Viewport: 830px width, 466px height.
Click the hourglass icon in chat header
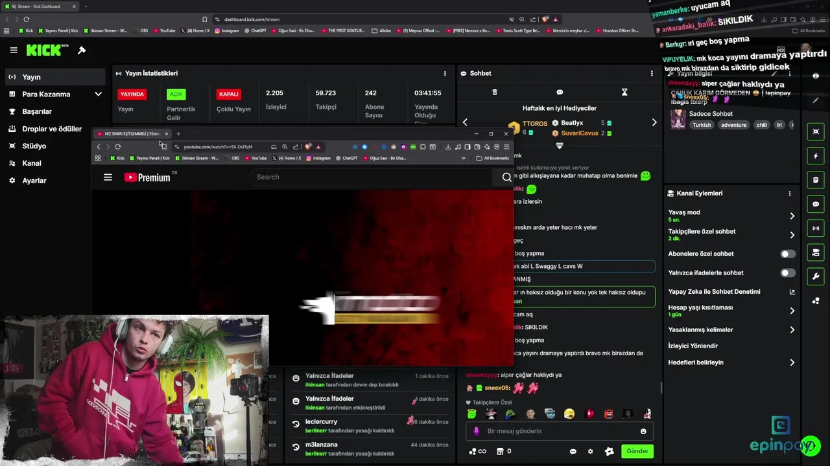pos(624,93)
